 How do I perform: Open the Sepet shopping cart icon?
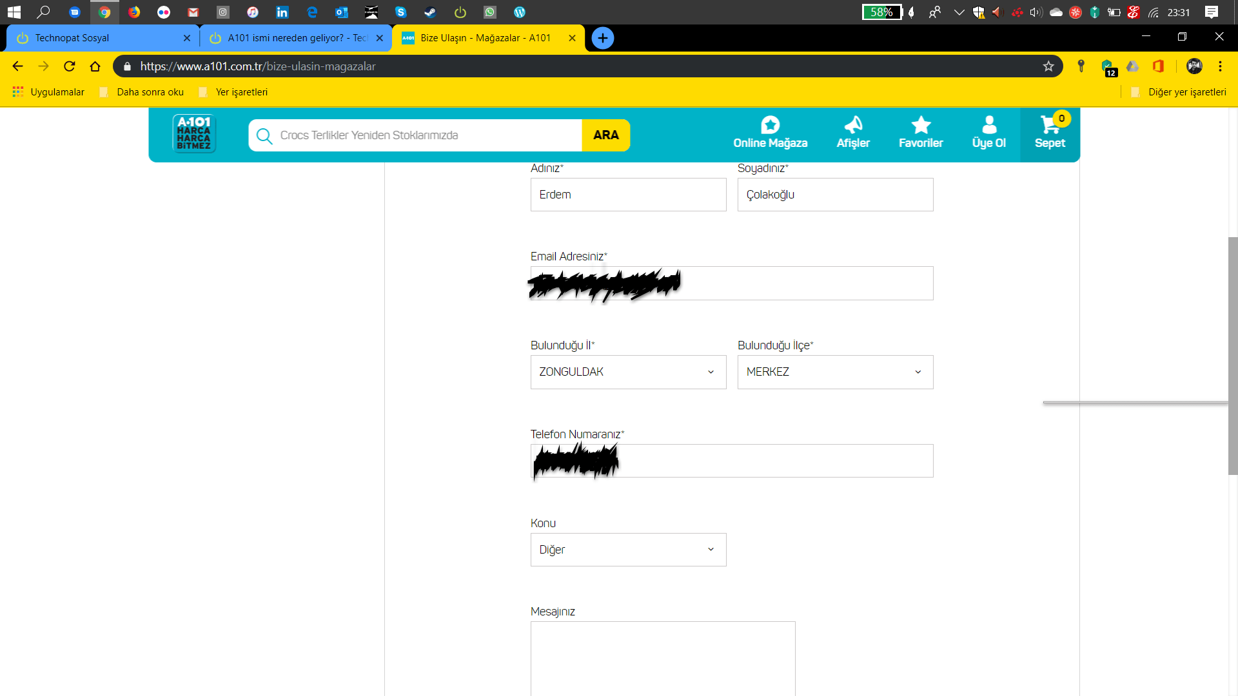pos(1050,126)
